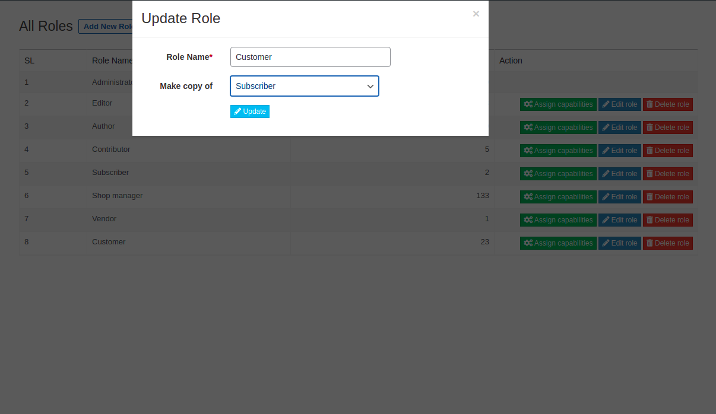Edit the Contributor role
716x414 pixels.
[620, 151]
